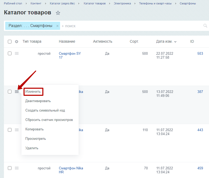Go to Рабочий стол breadcrumb

13,3
